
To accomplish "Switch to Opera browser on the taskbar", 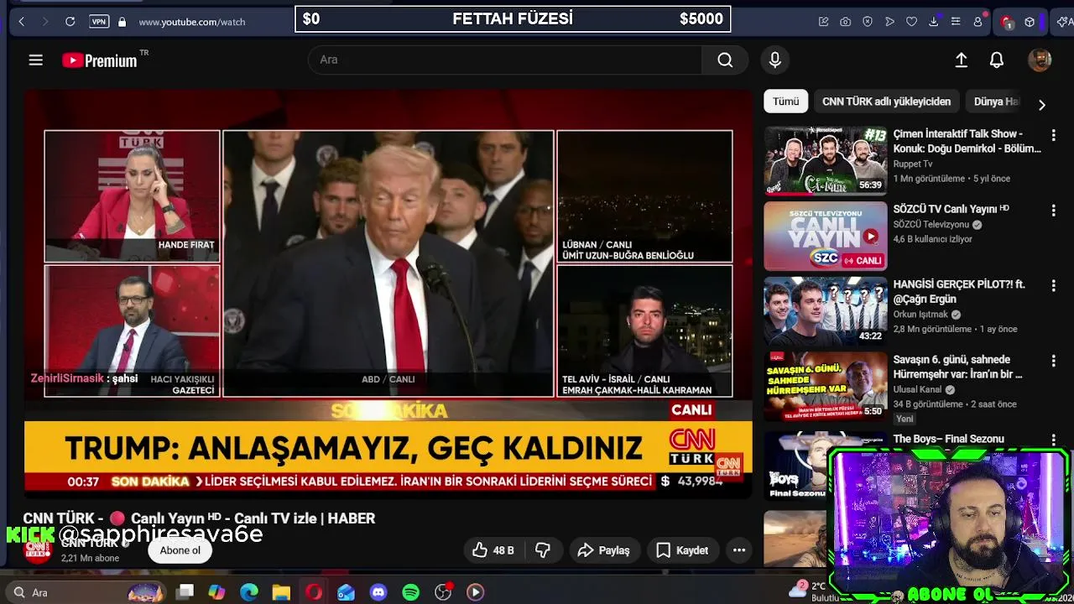I will (x=314, y=592).
